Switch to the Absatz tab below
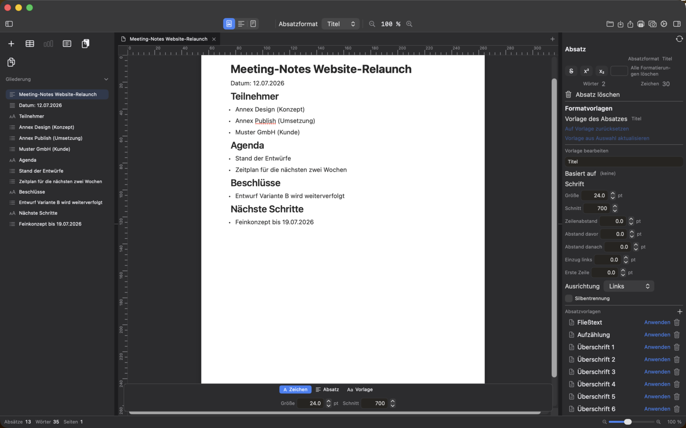Image resolution: width=686 pixels, height=428 pixels. pos(327,389)
